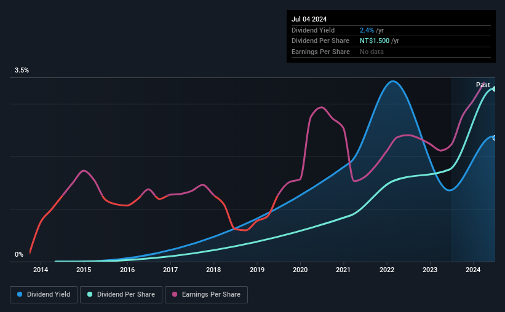Click the 2014 x-axis label
This screenshot has height=312, width=505.
(x=41, y=270)
